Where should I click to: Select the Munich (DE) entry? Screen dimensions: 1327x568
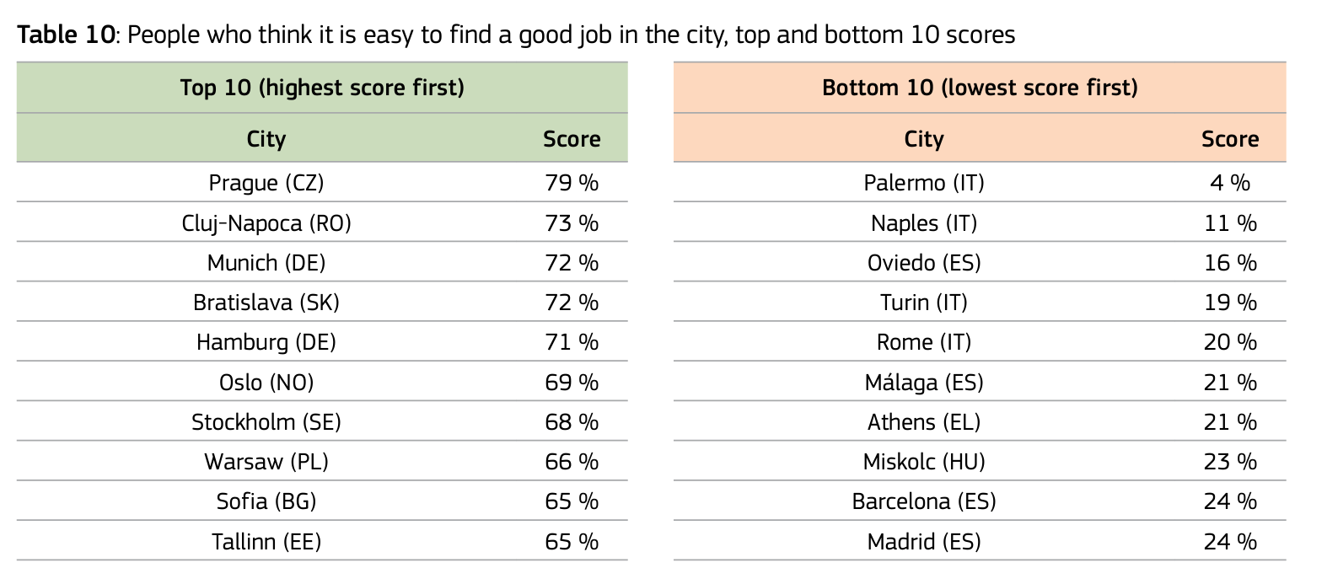[266, 263]
